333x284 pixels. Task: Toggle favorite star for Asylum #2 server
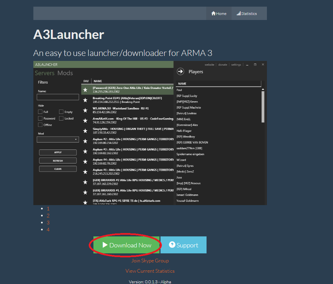point(85,141)
